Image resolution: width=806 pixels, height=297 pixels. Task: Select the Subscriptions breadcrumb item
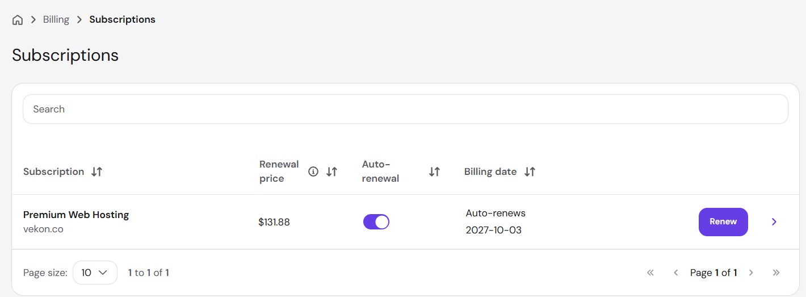click(122, 19)
